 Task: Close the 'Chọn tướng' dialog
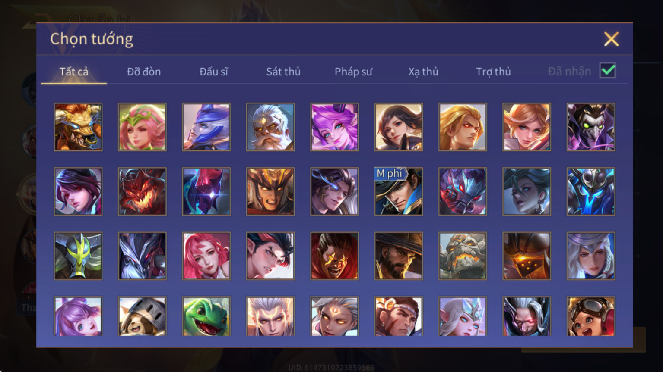point(611,39)
